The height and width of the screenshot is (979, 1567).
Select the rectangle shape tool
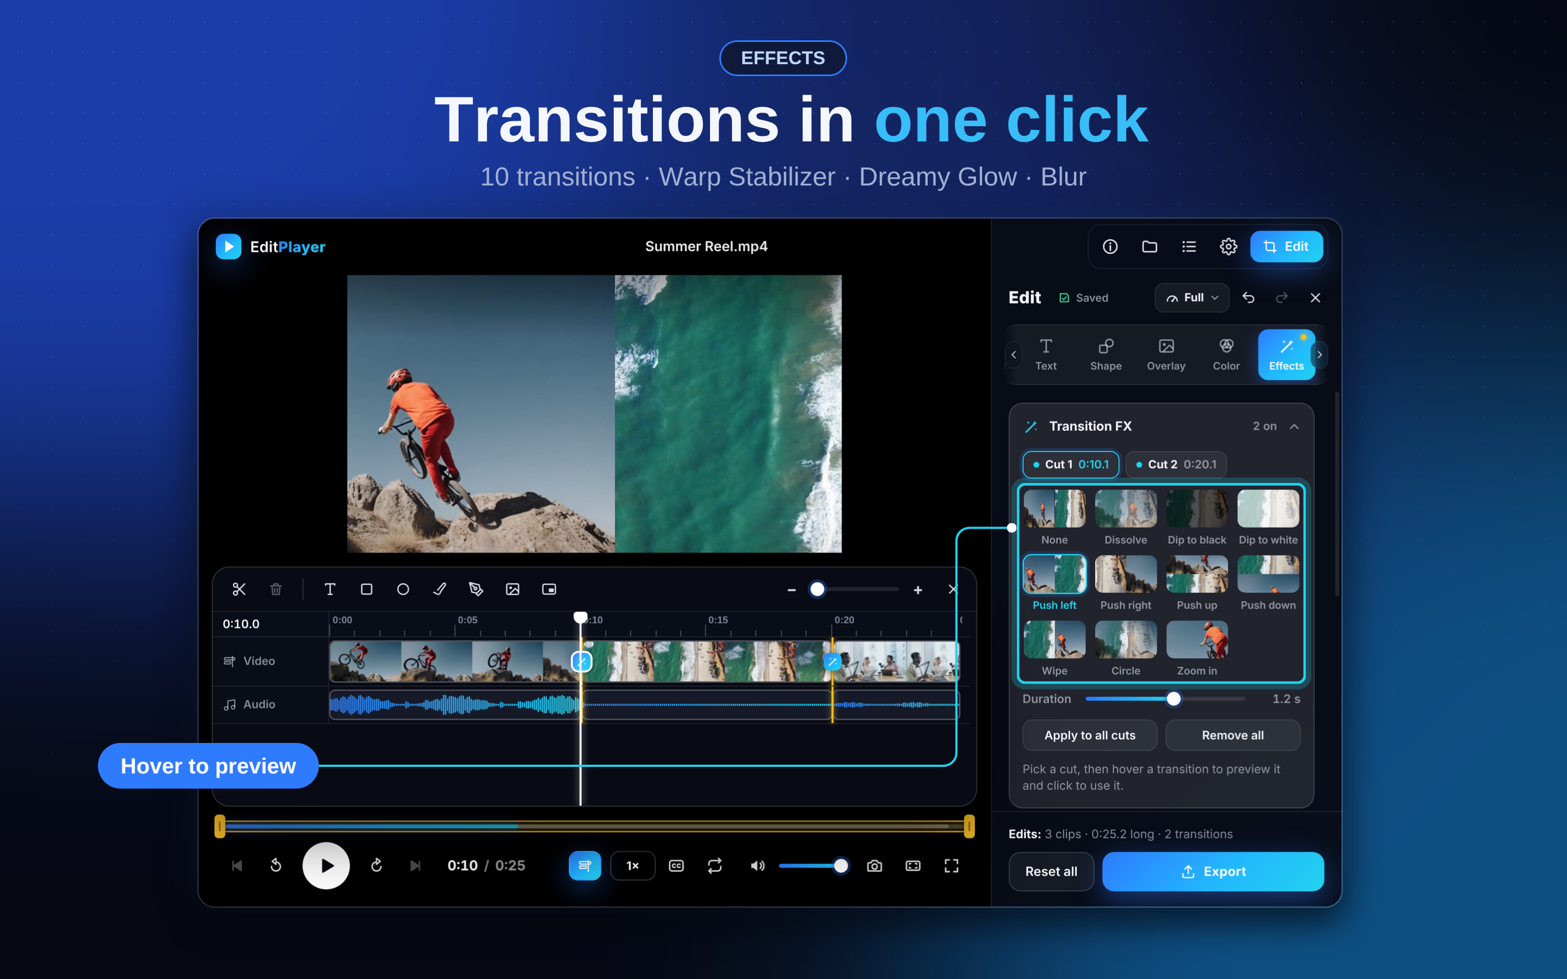click(367, 589)
